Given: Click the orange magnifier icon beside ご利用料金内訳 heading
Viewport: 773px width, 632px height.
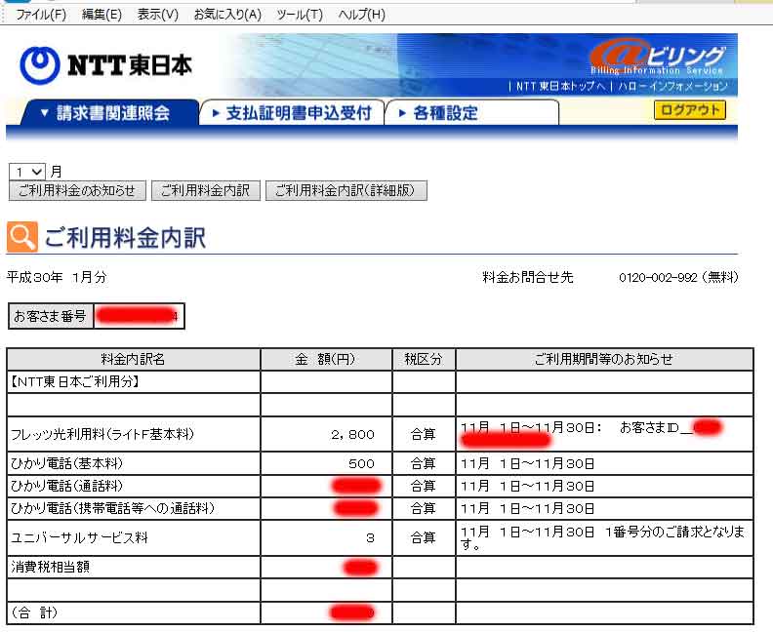Looking at the screenshot, I should [x=21, y=237].
